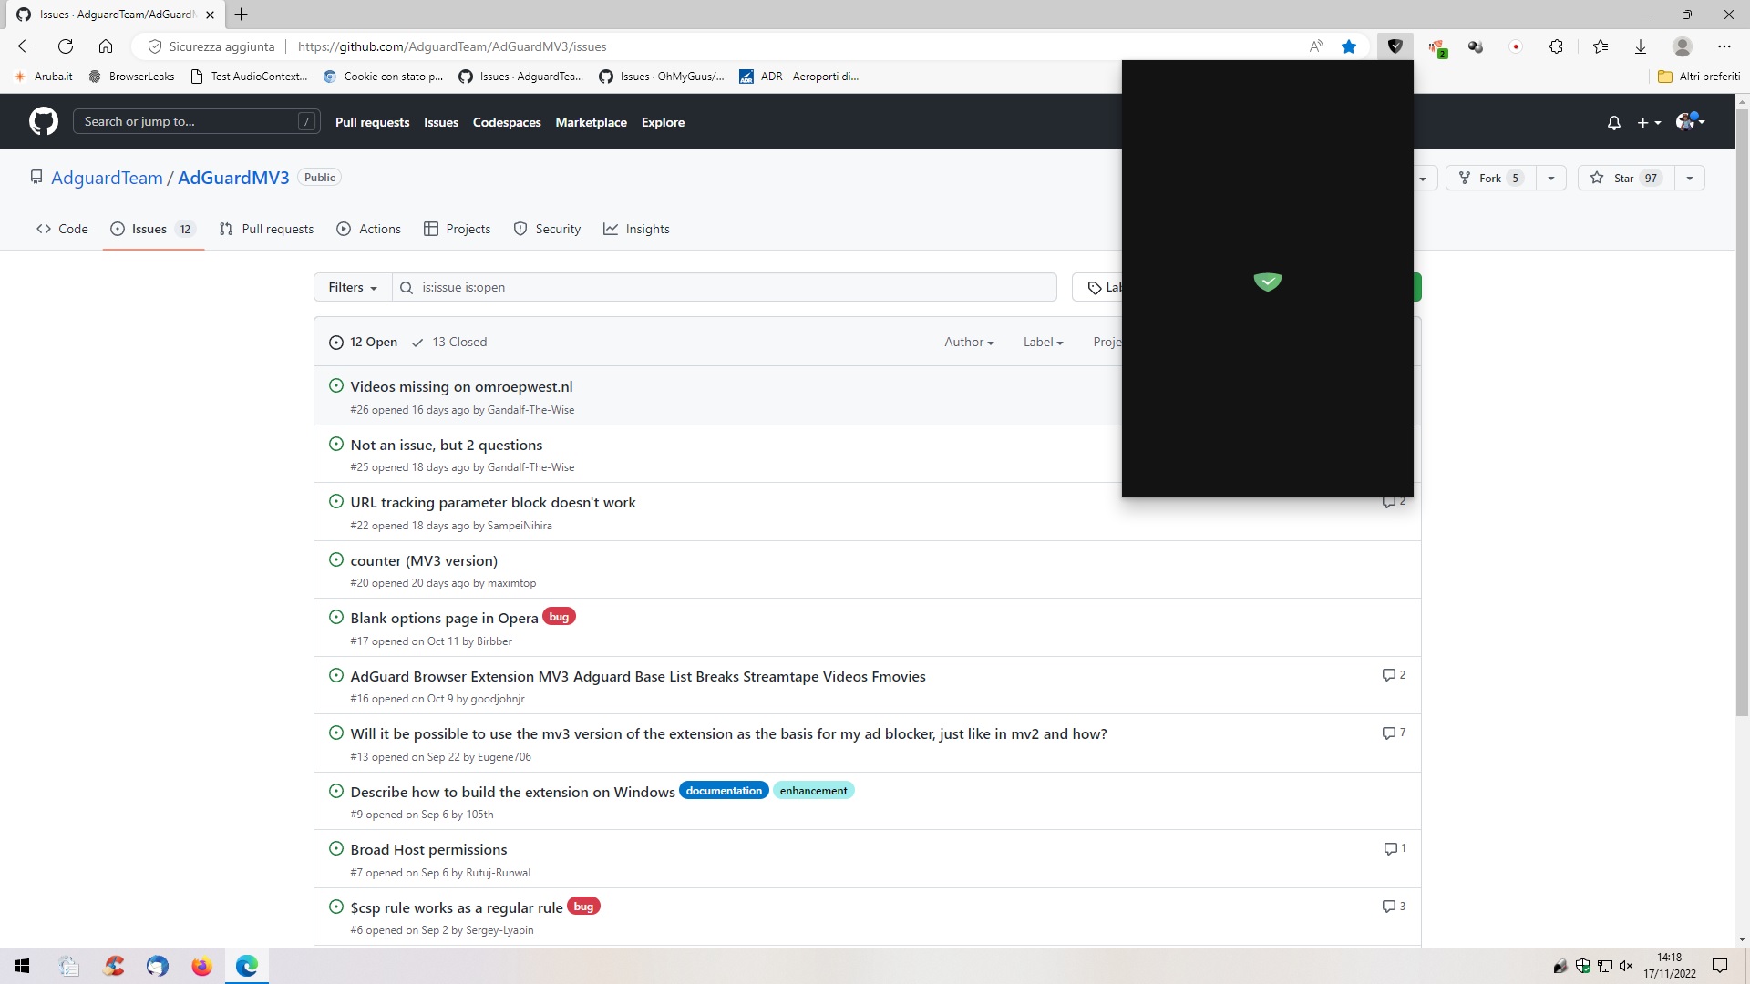Go to browser home page icon
Image resolution: width=1750 pixels, height=984 pixels.
pyautogui.click(x=106, y=46)
